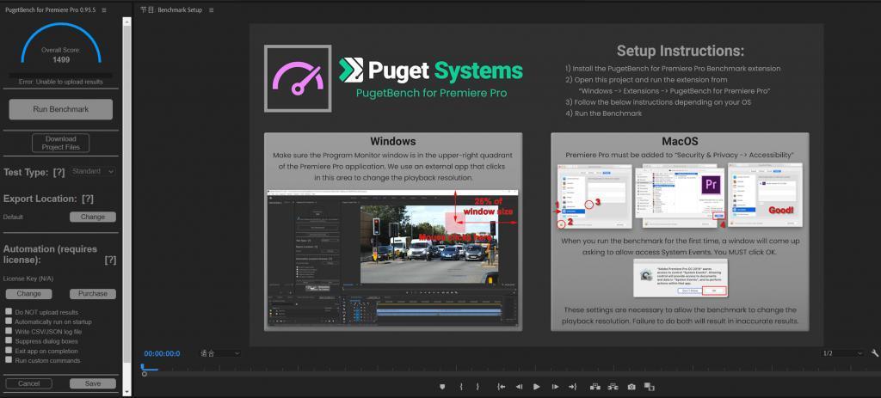Open Program Monitor wrench settings
The width and height of the screenshot is (881, 398).
click(875, 353)
